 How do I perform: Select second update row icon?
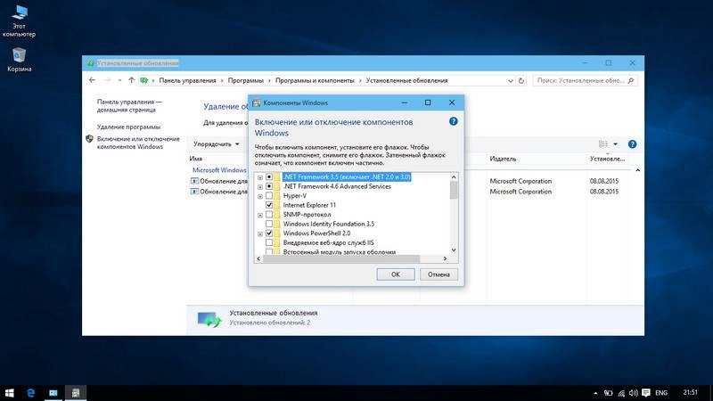pyautogui.click(x=194, y=192)
